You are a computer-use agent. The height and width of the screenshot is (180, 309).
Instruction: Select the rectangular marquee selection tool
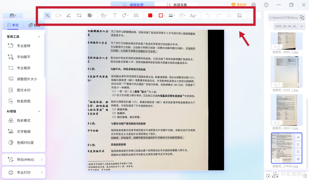point(58,15)
